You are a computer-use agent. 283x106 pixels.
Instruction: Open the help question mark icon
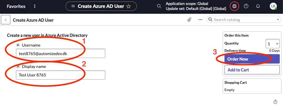pos(246,6)
